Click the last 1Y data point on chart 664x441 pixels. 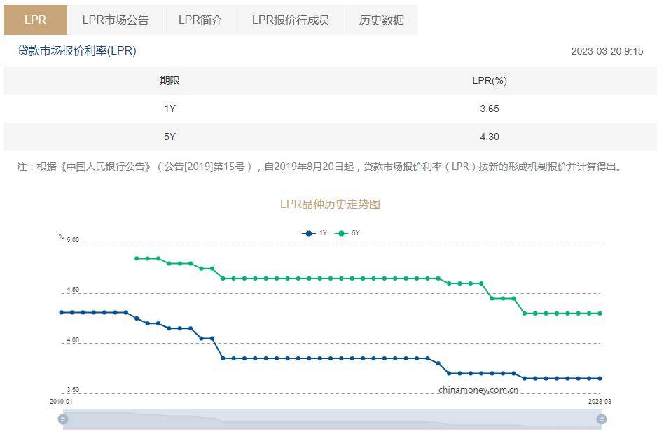point(600,379)
